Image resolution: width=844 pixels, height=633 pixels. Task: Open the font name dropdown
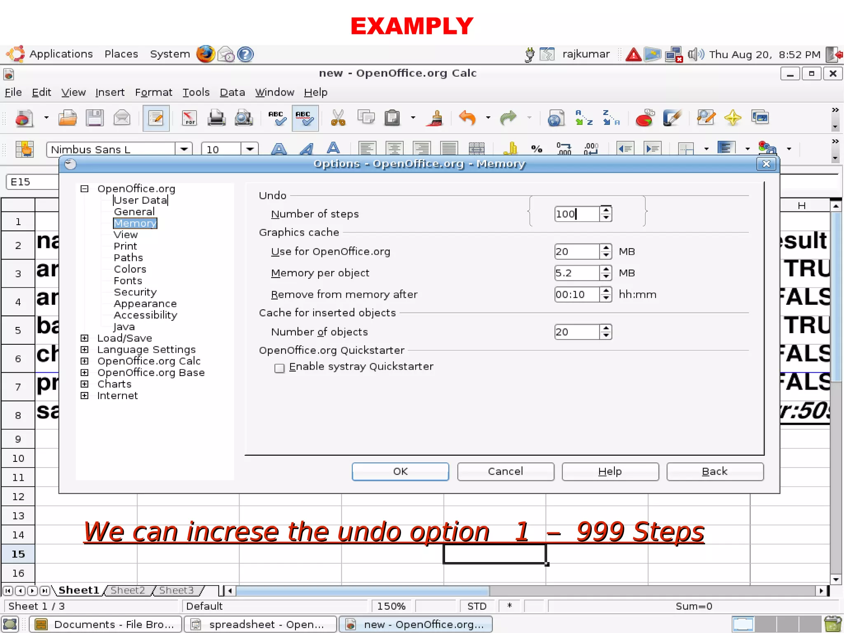pos(184,149)
